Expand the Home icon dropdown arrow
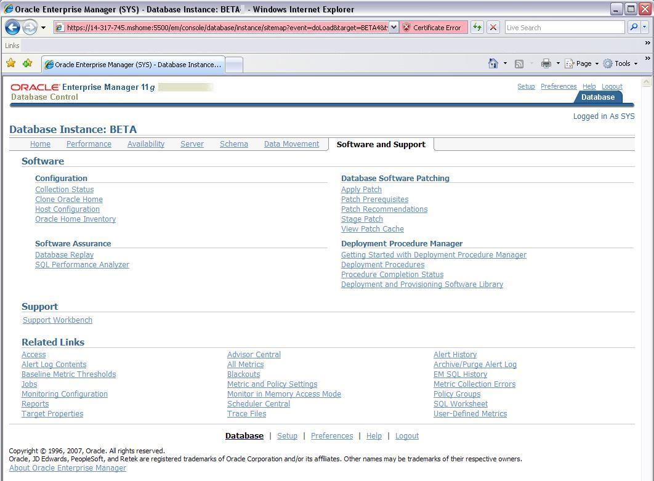The width and height of the screenshot is (654, 481). tap(505, 63)
